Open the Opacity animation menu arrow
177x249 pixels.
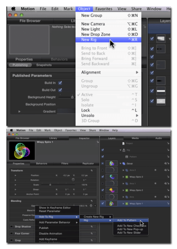(95, 206)
